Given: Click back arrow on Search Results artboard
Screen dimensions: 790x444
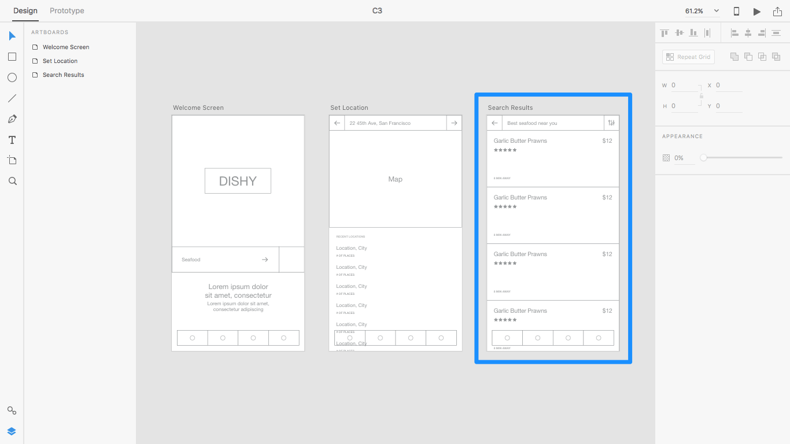Looking at the screenshot, I should click(x=494, y=123).
